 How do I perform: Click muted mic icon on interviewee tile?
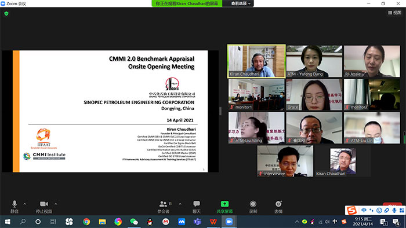pos(261,174)
